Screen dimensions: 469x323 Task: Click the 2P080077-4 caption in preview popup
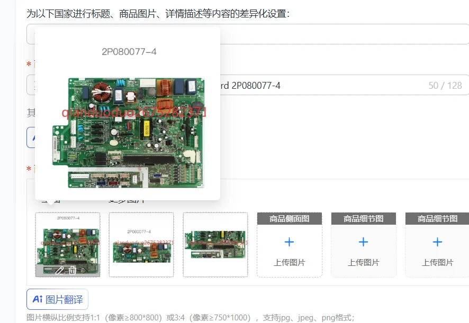[129, 52]
